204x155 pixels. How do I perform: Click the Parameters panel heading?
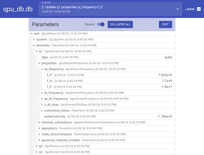point(45,24)
